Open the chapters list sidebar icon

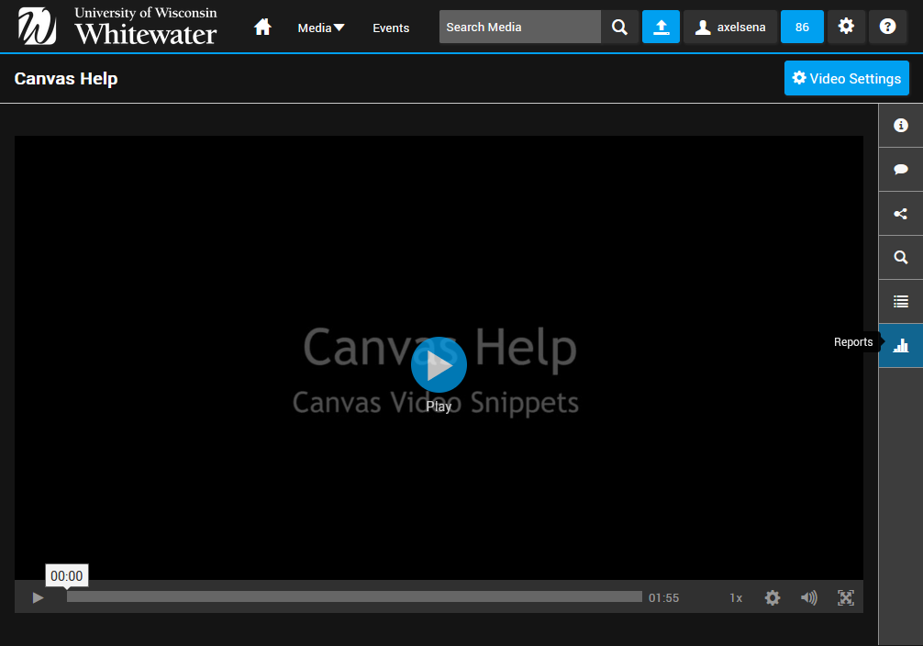(901, 302)
